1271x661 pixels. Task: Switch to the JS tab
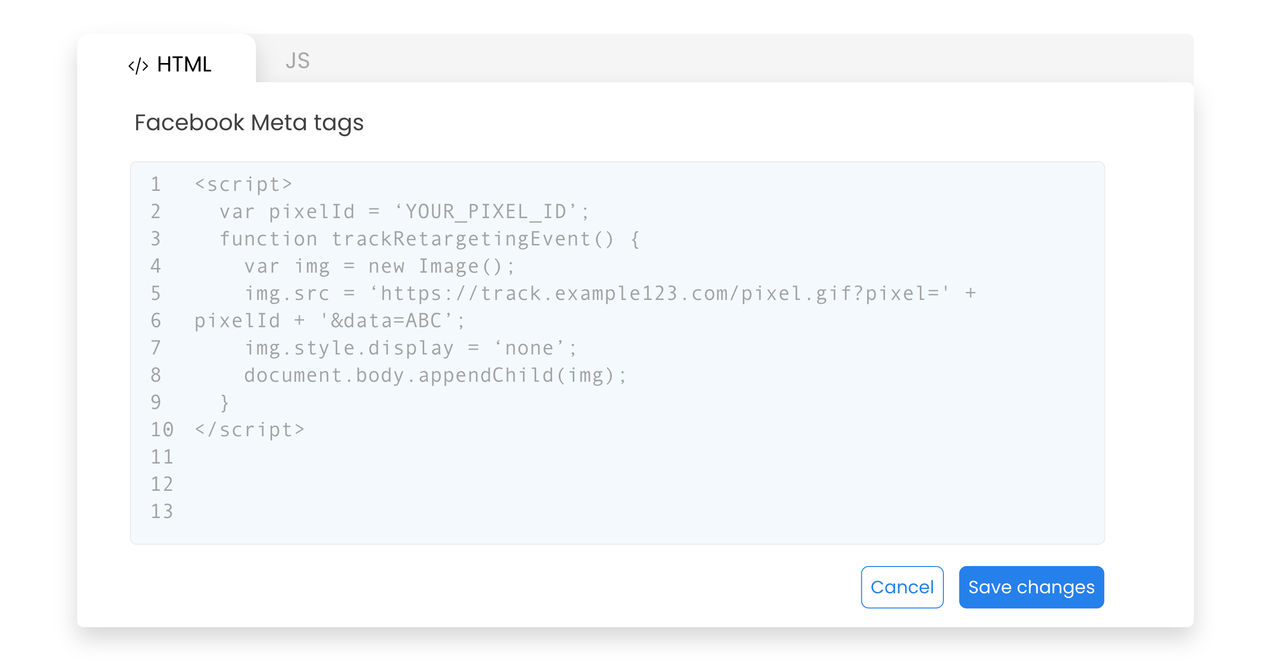tap(298, 61)
